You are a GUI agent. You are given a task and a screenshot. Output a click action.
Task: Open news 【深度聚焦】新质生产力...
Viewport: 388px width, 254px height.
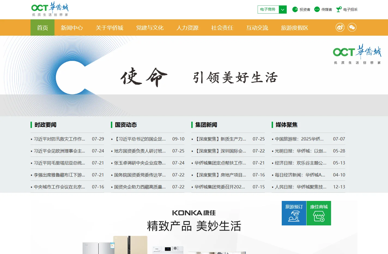(220, 139)
